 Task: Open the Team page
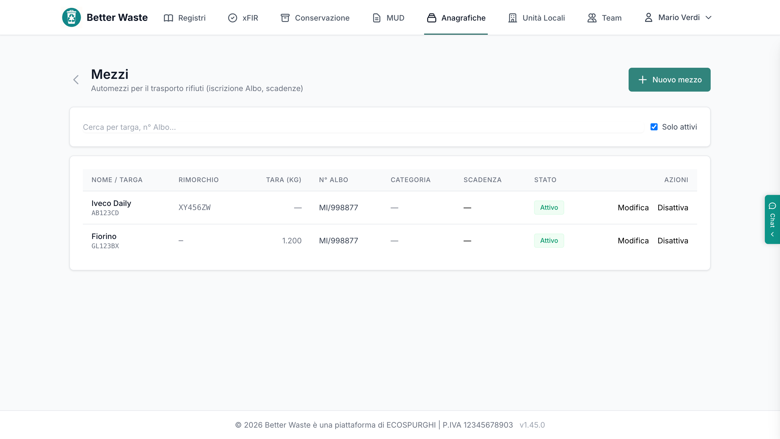604,18
